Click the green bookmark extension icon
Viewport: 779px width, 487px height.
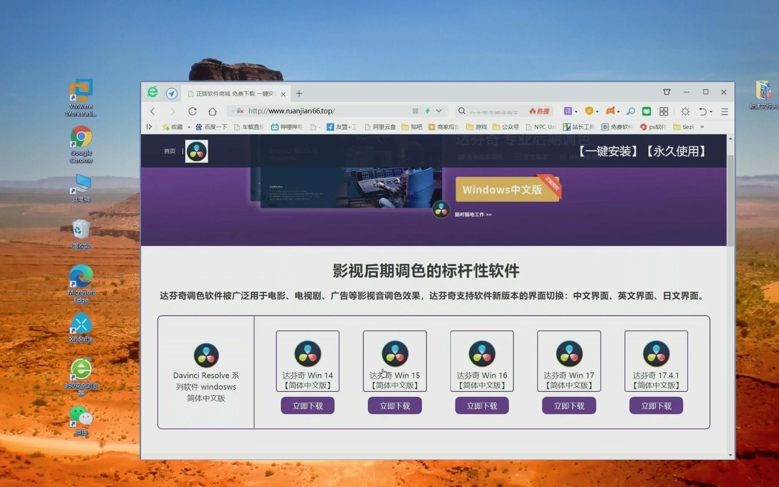[646, 111]
